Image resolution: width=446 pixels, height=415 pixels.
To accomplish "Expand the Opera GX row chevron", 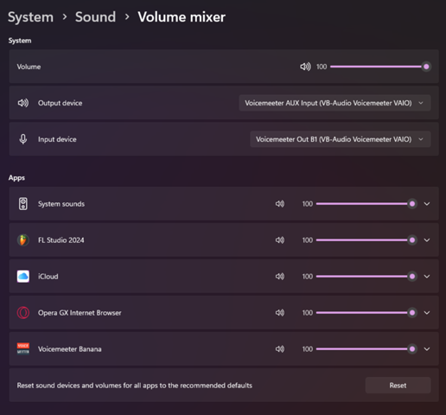I will coord(427,313).
